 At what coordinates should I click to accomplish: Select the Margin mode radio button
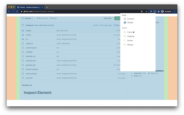click(x=125, y=22)
